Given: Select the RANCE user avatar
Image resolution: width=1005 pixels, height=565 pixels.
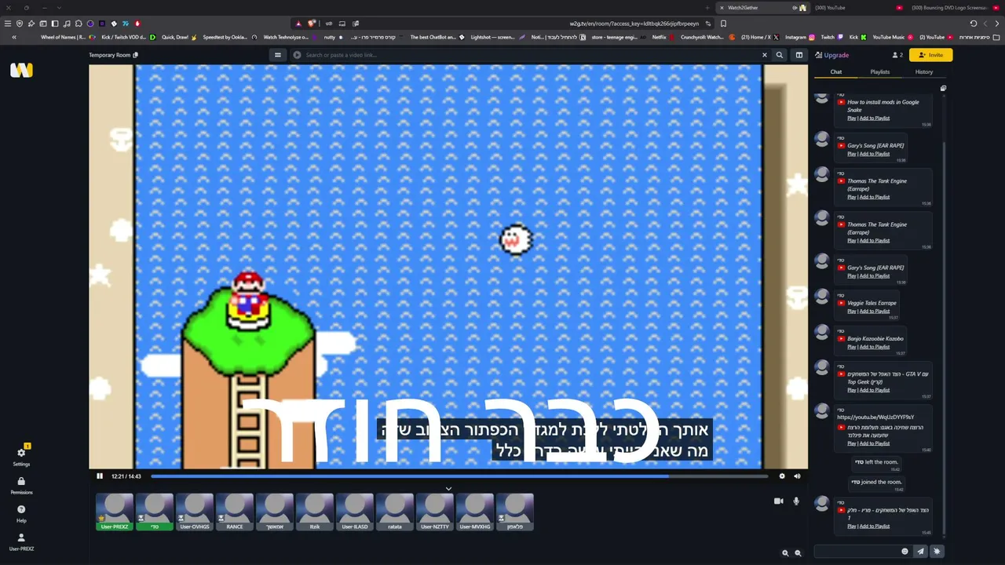Looking at the screenshot, I should [235, 512].
